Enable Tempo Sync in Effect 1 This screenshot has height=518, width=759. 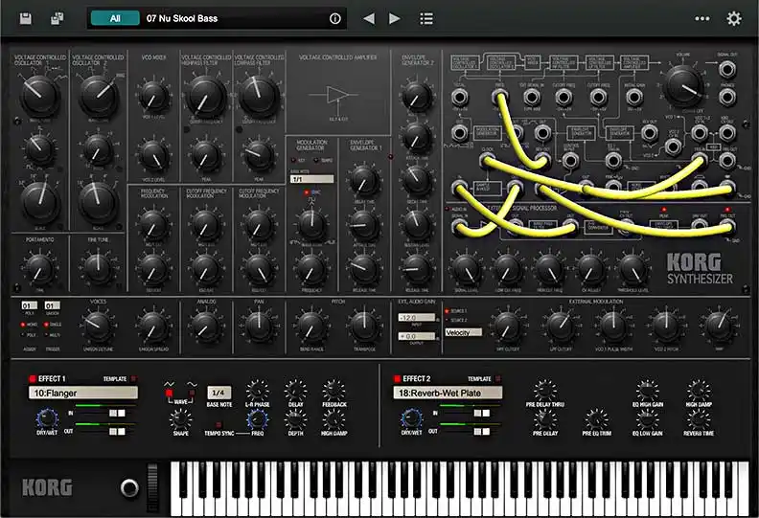tap(218, 425)
